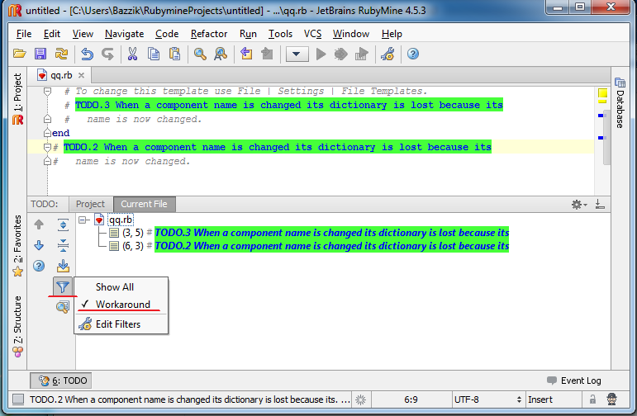Viewport: 637px width, 416px height.
Task: Click the Synchronize icon in toolbar
Action: [62, 54]
